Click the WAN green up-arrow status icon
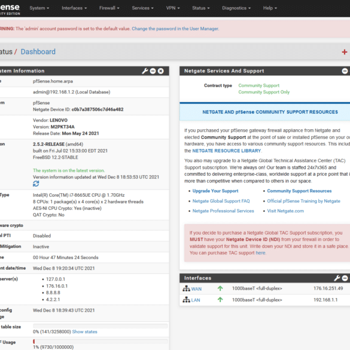This screenshot has width=350, height=350. (x=220, y=288)
